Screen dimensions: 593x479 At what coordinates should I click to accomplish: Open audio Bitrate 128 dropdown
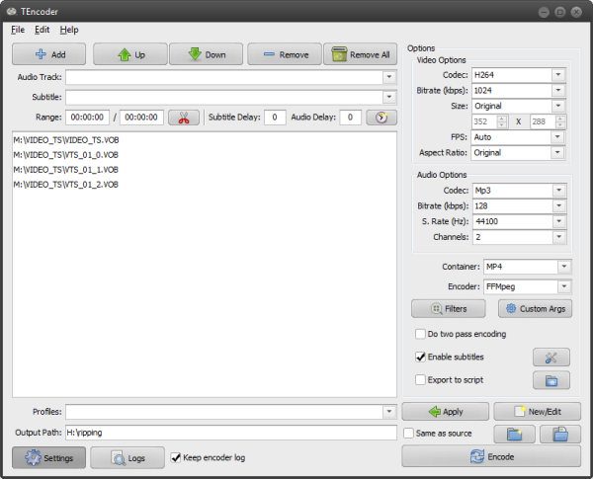pyautogui.click(x=559, y=205)
